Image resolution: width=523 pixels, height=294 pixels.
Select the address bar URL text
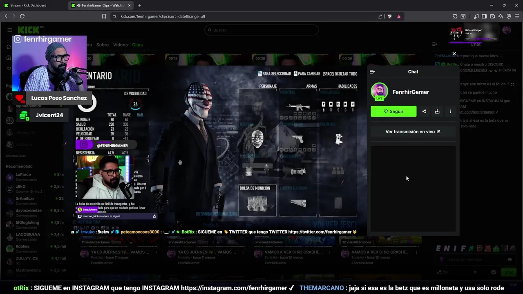(163, 16)
